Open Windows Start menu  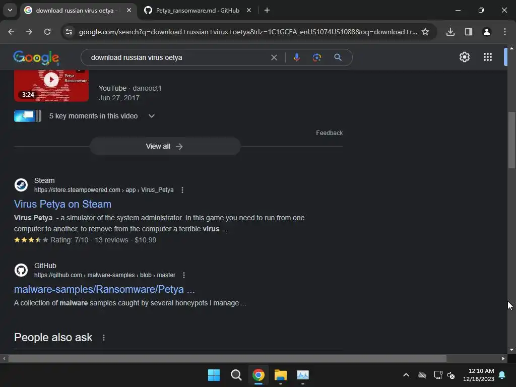pyautogui.click(x=214, y=375)
